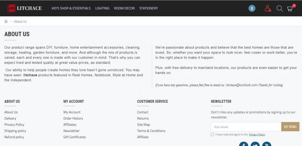Open Affiliates link under My Account
Viewport: 302px width, 146px height.
click(x=70, y=125)
